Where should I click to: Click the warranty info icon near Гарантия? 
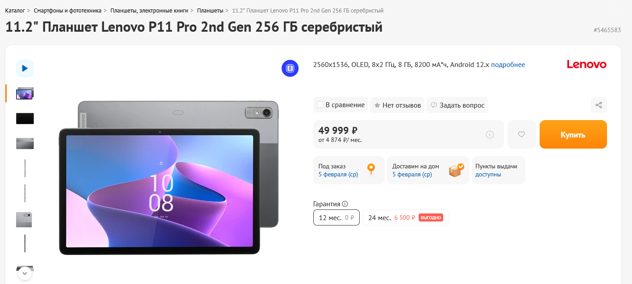345,204
